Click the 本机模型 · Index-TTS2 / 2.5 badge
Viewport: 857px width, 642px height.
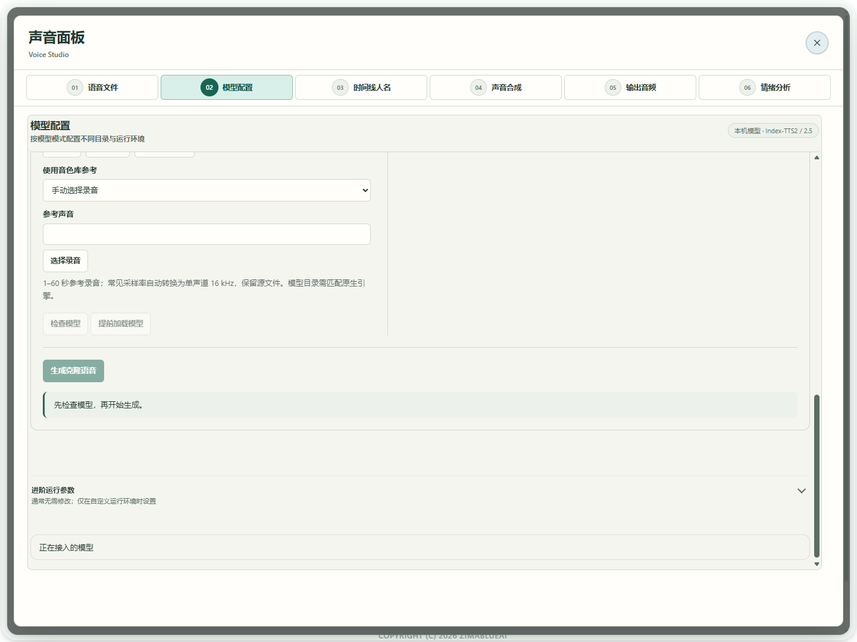773,131
